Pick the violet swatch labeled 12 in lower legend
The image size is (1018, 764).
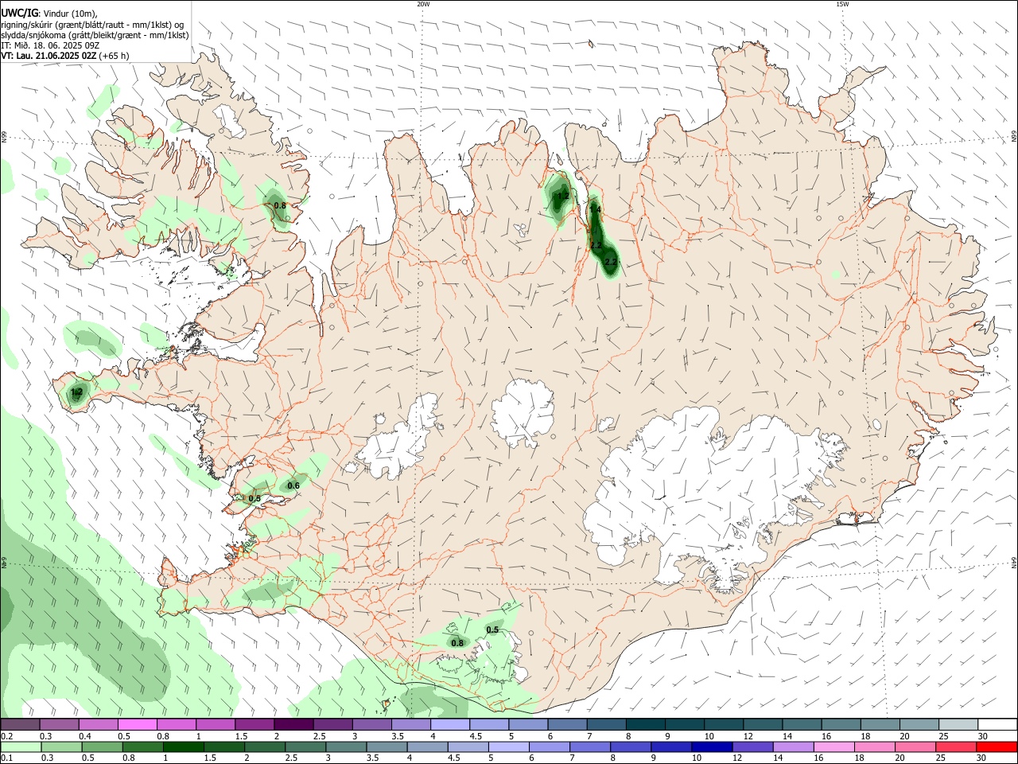coord(752,747)
